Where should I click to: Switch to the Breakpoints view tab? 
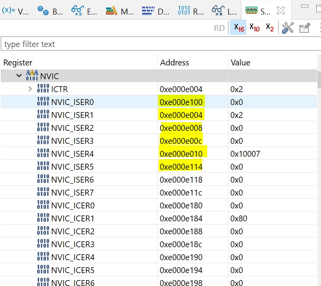50,11
